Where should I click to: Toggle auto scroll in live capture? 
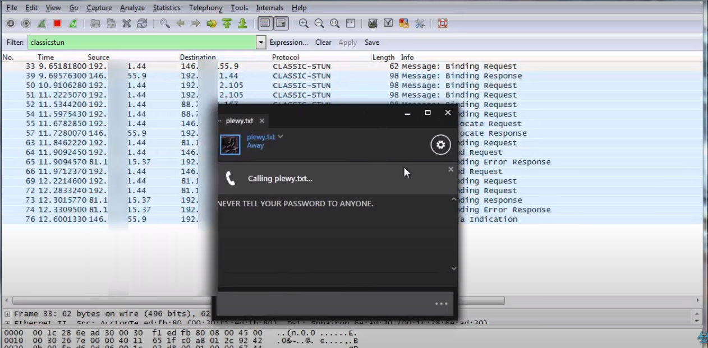(x=281, y=24)
